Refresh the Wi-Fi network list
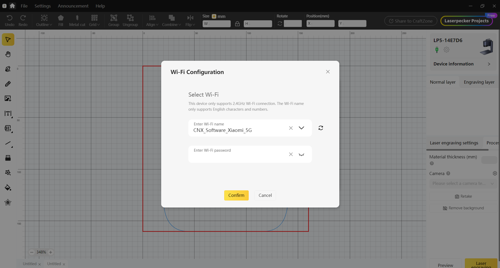The image size is (500, 268). point(321,128)
